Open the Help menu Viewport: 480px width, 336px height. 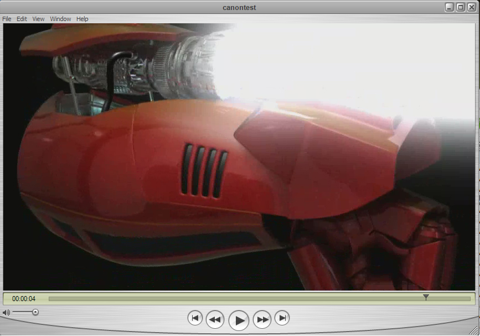(82, 19)
